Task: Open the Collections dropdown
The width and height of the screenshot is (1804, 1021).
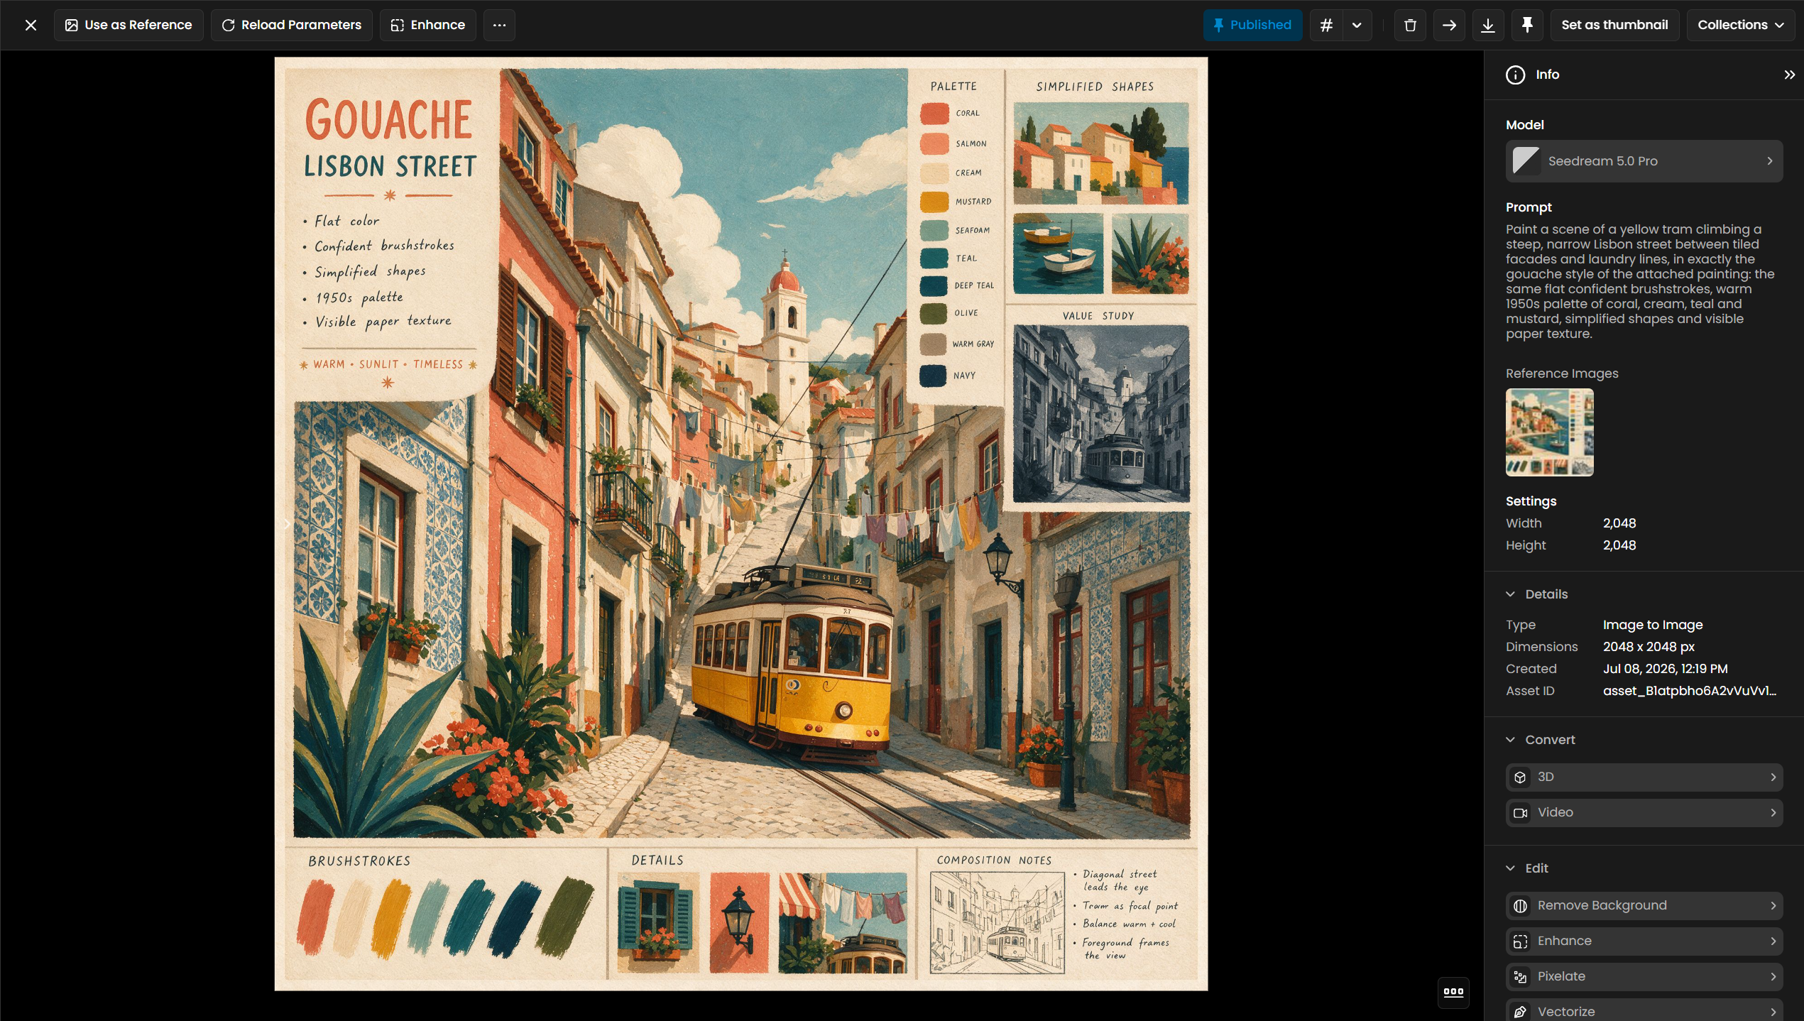Action: pos(1740,25)
